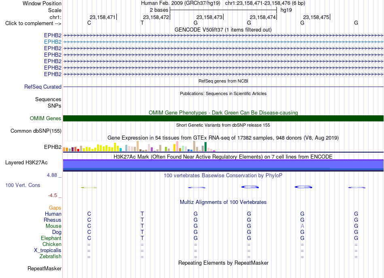384x278 pixels.
Task: Open 'Publications: Sequences in Scientific Articles' title
Action: (223, 93)
